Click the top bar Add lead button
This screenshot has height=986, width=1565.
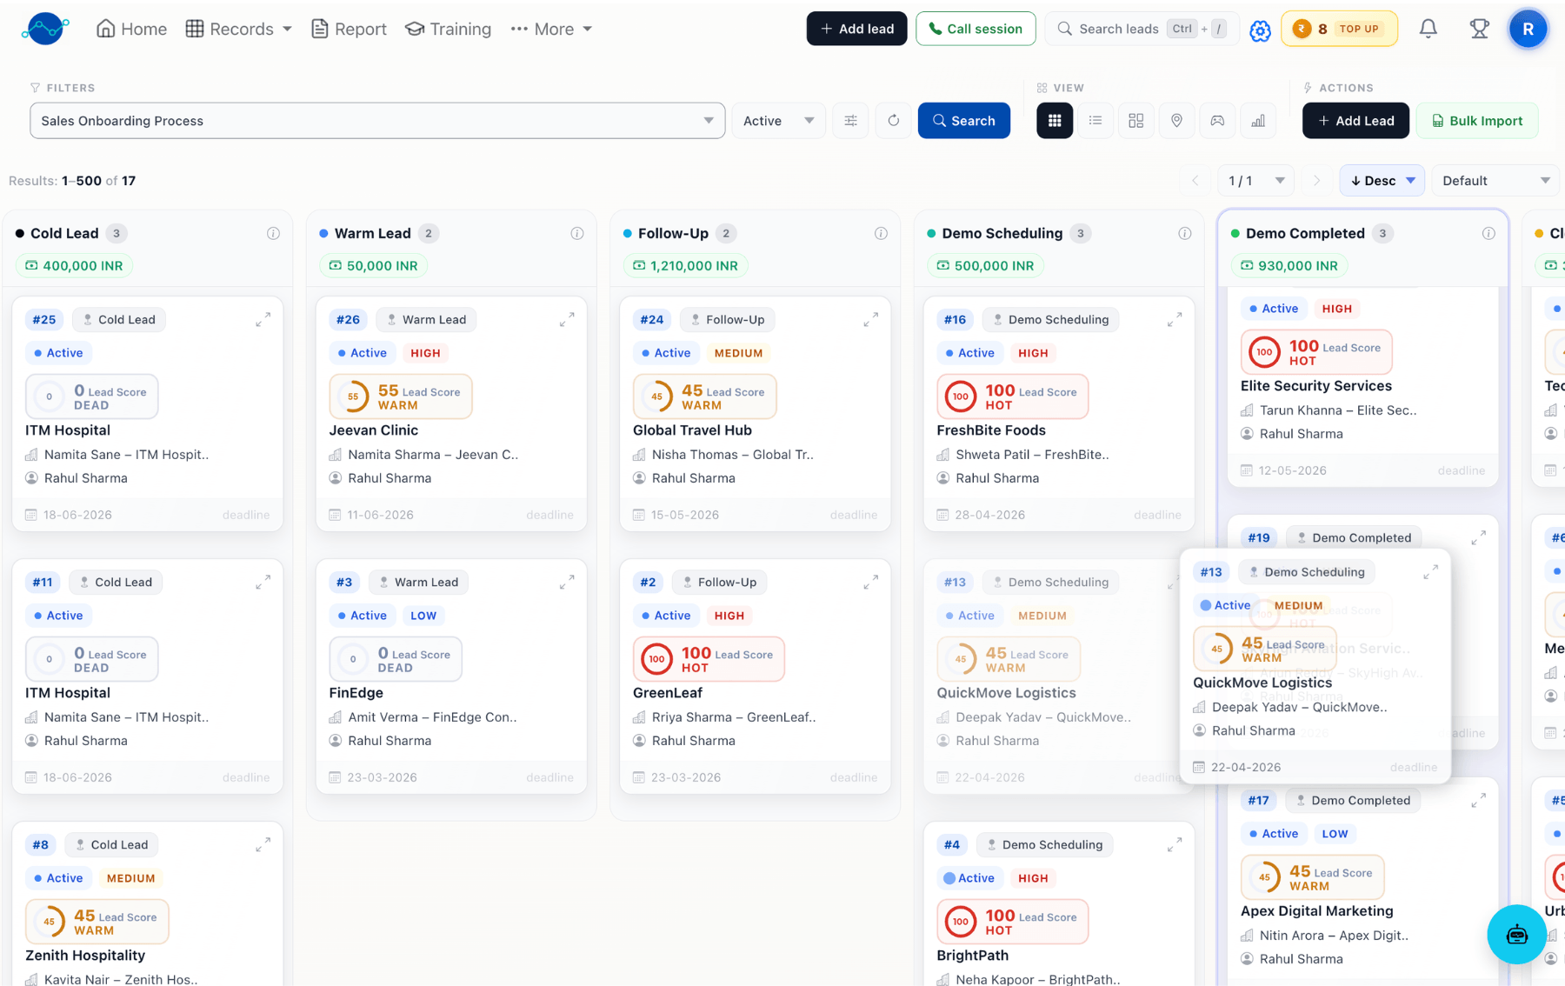click(x=856, y=29)
